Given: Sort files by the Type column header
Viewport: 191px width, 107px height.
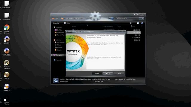Looking at the screenshot, I should click(x=119, y=26).
